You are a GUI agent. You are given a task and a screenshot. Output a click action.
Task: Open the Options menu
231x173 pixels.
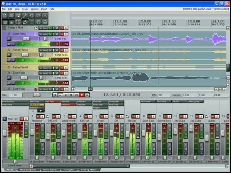coord(34,8)
